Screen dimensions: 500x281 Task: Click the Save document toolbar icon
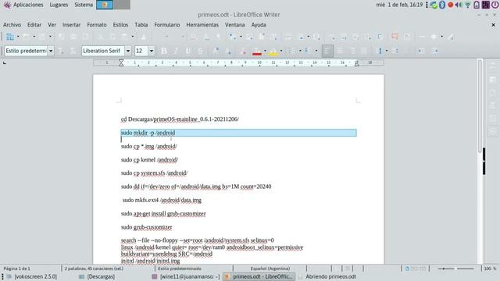42,37
